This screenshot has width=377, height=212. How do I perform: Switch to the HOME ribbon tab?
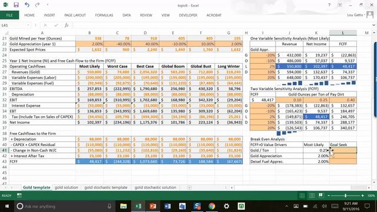[x=29, y=15]
